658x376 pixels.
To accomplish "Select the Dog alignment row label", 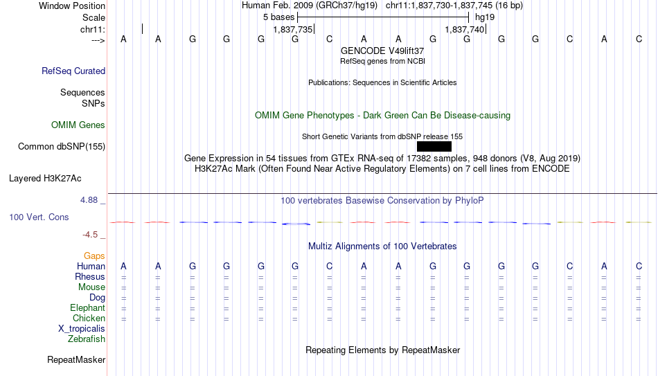I will point(97,298).
